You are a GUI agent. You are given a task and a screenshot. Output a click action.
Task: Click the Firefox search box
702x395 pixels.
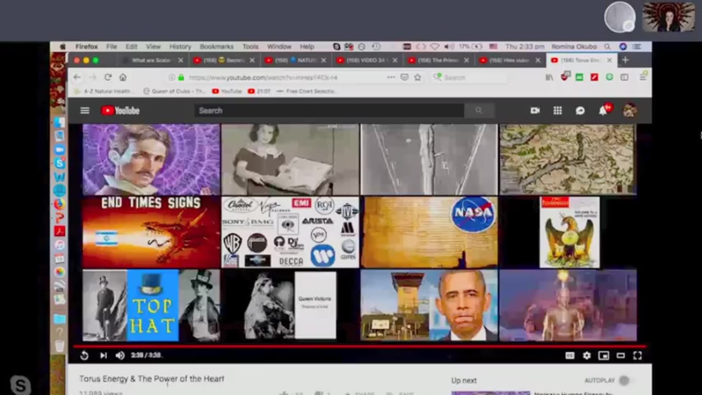(469, 77)
